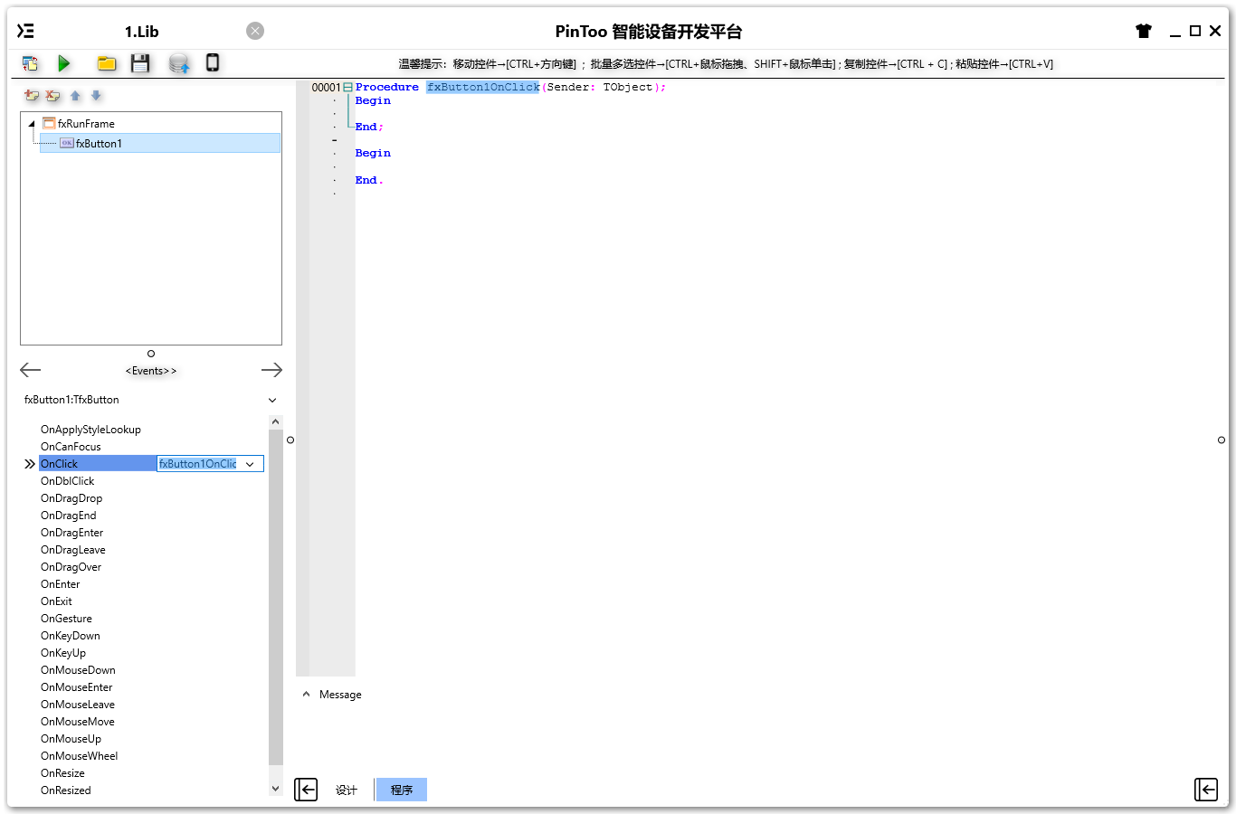Click the mobile phone device icon
Image resolution: width=1236 pixels, height=814 pixels.
click(x=213, y=62)
